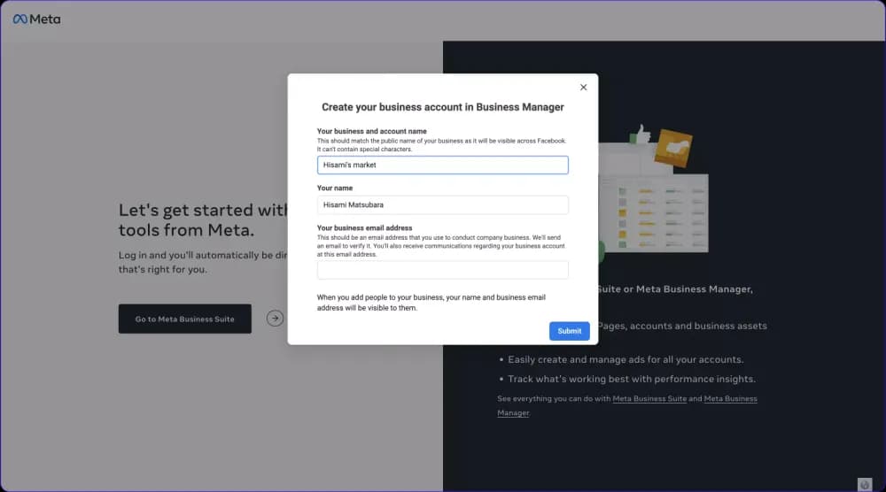Open the Meta Business Suite link

[649, 399]
